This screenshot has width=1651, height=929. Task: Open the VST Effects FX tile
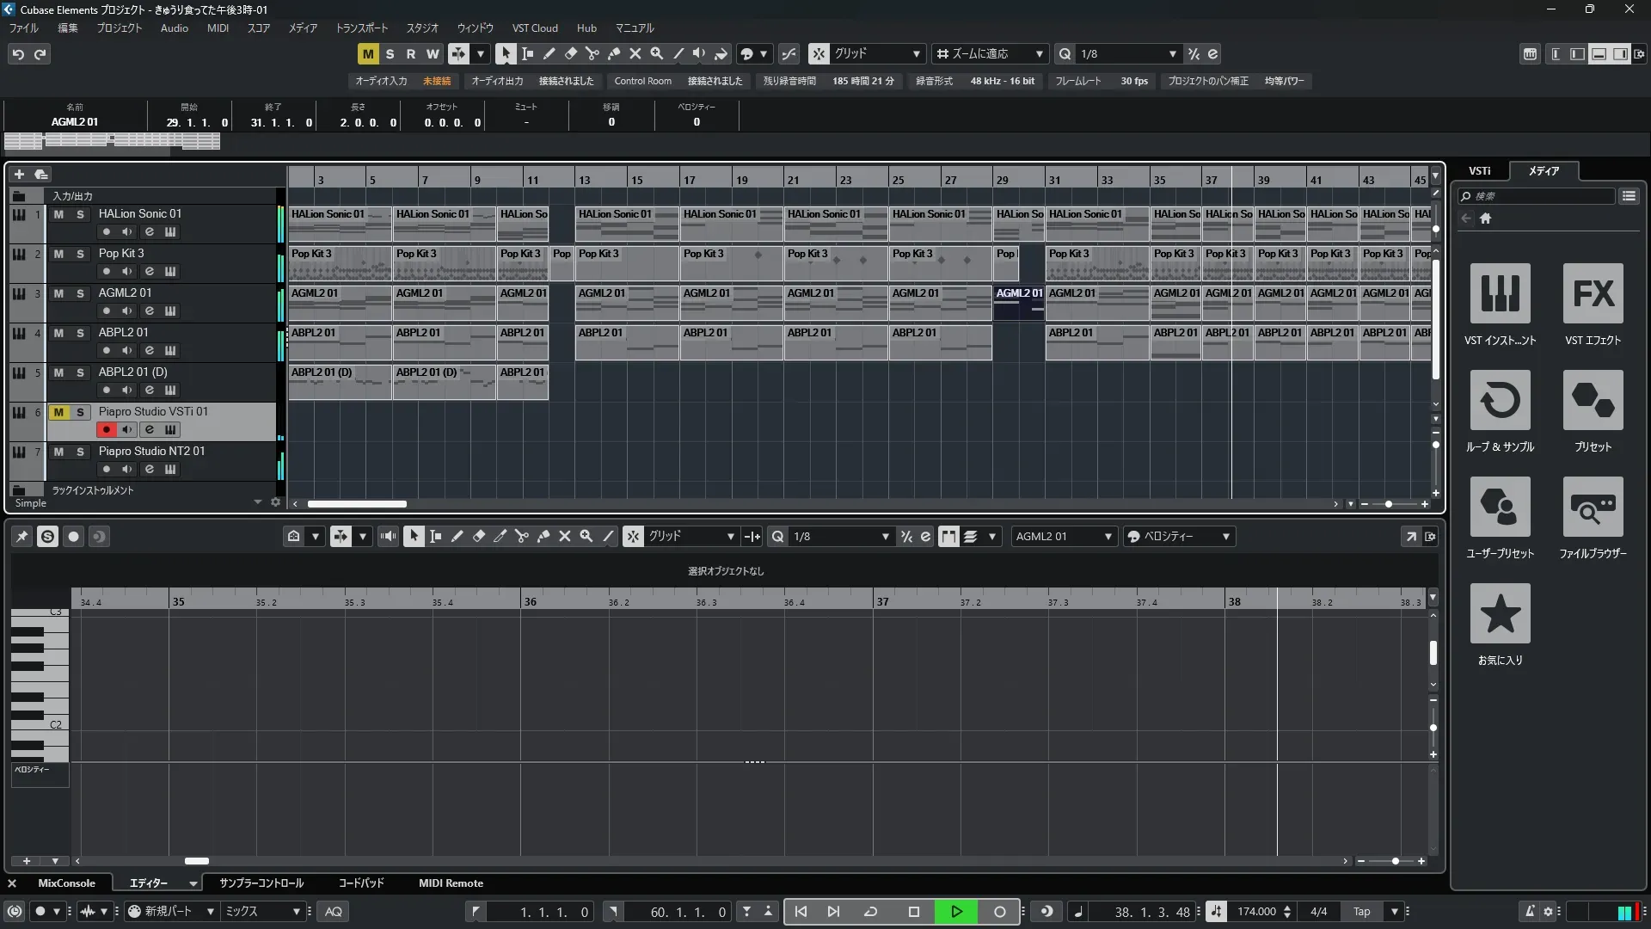pyautogui.click(x=1593, y=293)
